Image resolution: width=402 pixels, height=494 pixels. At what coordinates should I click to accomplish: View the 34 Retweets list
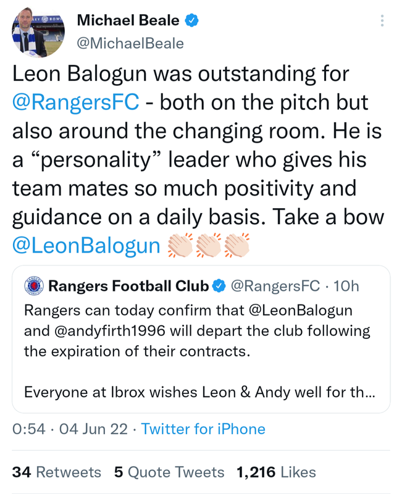pyautogui.click(x=56, y=472)
